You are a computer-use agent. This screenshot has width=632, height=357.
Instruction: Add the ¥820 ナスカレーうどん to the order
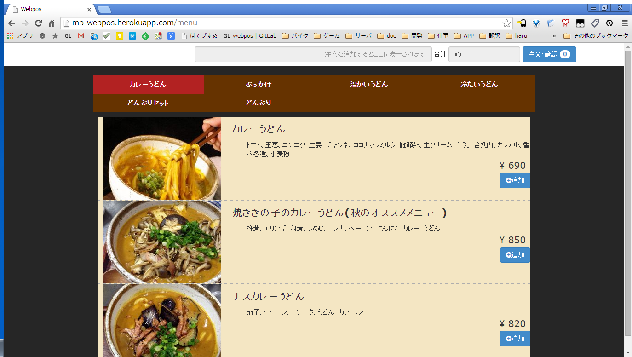pos(515,339)
